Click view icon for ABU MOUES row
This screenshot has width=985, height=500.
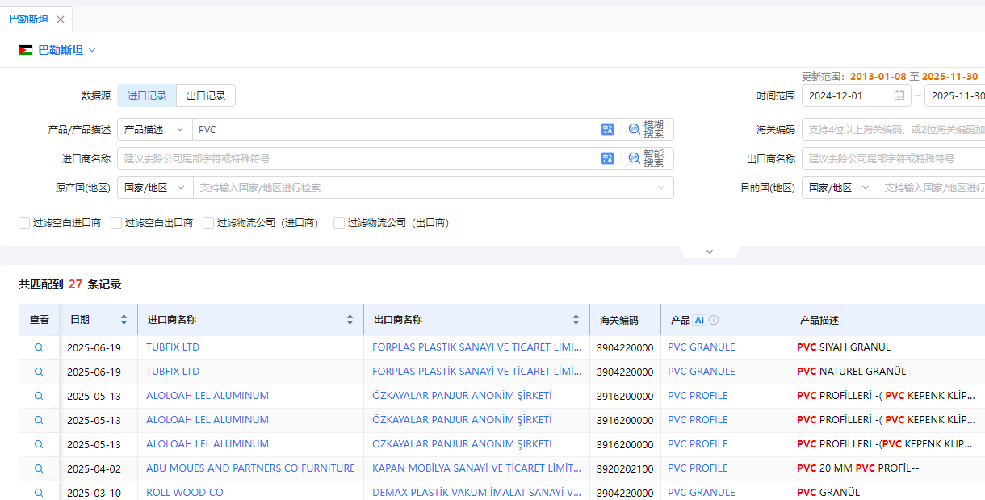point(39,468)
